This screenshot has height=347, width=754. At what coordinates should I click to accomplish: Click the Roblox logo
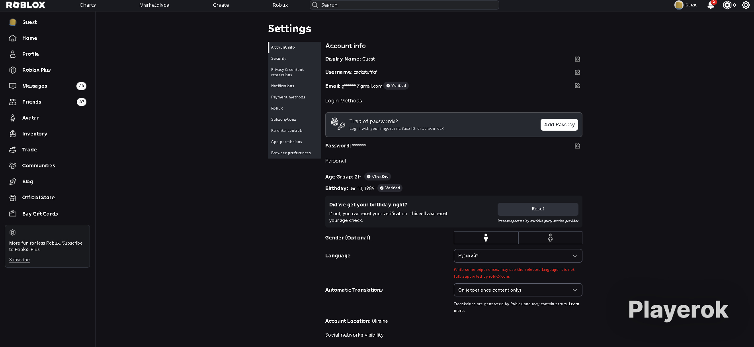(x=26, y=5)
